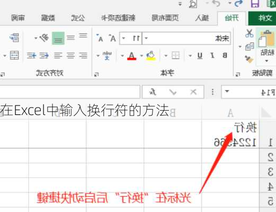Click the formula bar Cancel X icon
Viewport: 276px width, 212px height.
193,92
